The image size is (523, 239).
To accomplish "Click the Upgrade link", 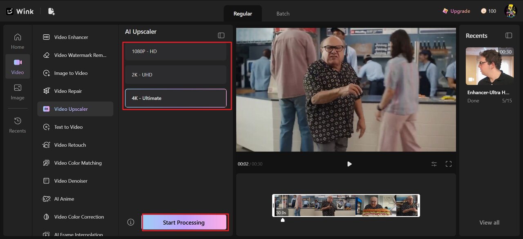I will (456, 11).
